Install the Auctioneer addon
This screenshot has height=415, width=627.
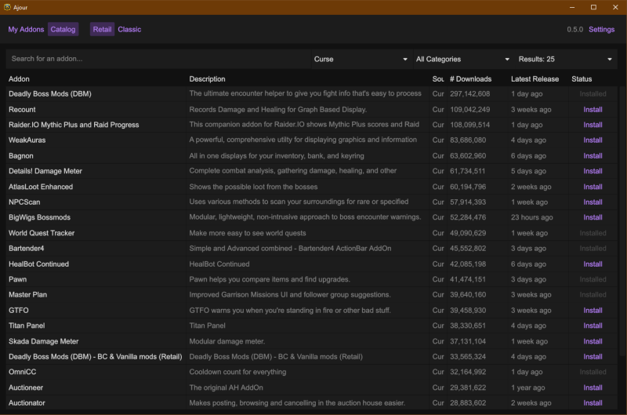pos(593,388)
